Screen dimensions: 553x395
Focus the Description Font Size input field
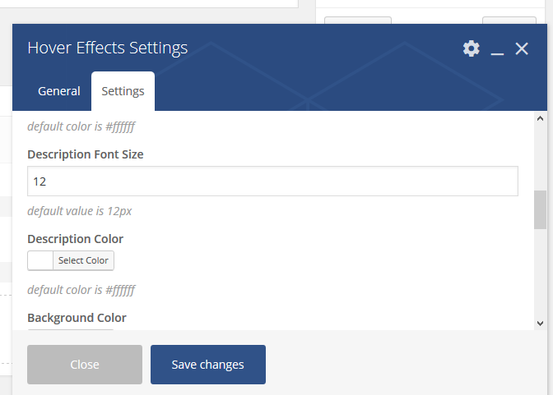click(272, 181)
